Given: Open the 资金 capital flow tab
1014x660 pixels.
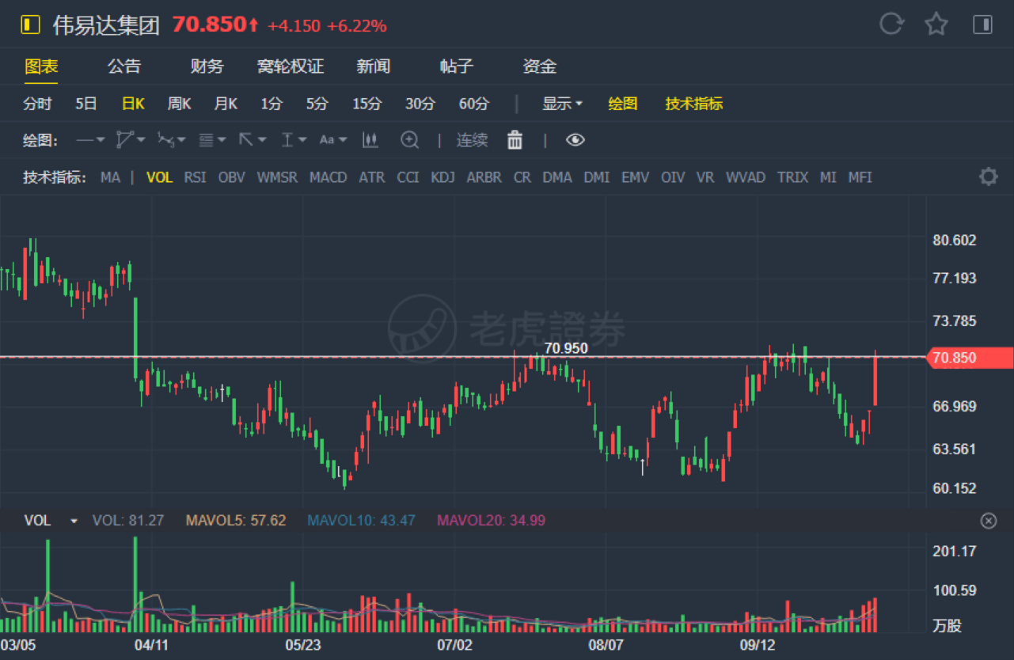Looking at the screenshot, I should point(540,66).
